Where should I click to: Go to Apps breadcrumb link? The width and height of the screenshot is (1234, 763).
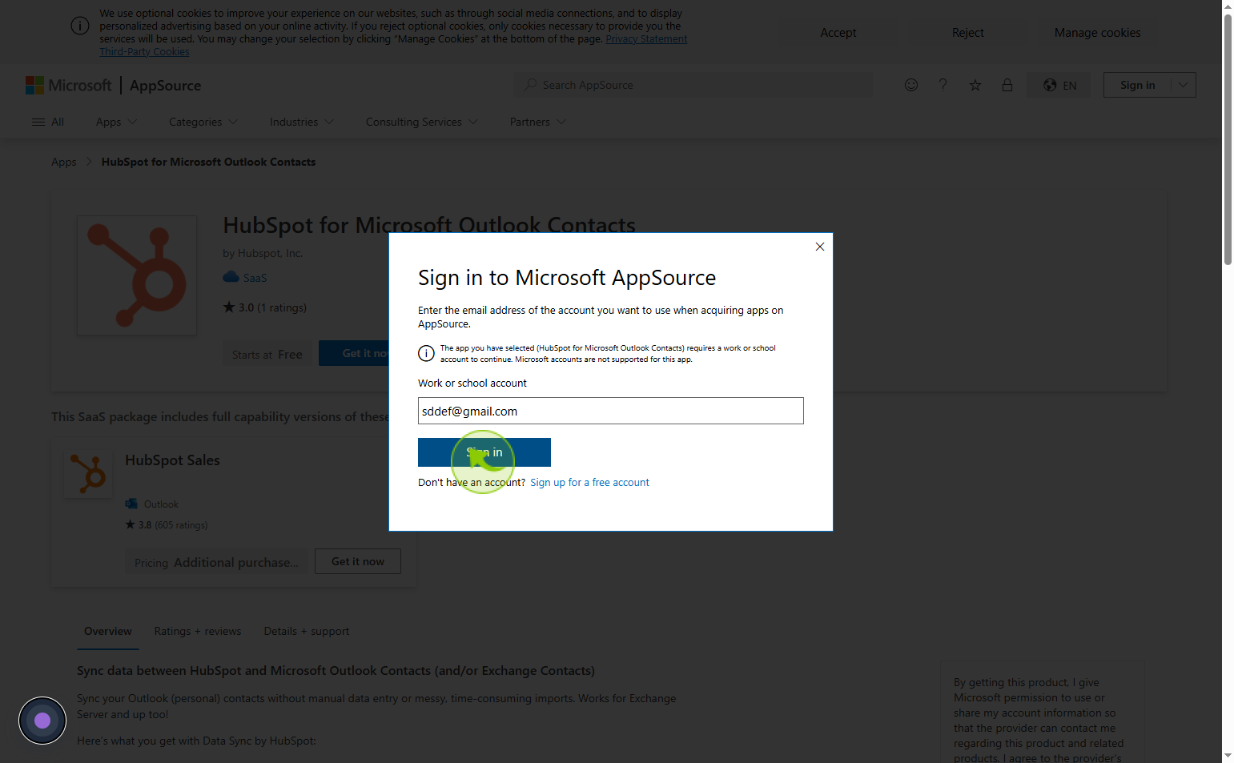pyautogui.click(x=64, y=162)
